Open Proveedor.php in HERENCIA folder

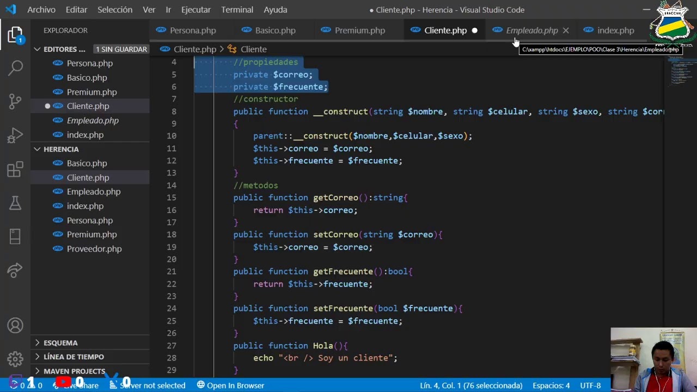coord(90,249)
